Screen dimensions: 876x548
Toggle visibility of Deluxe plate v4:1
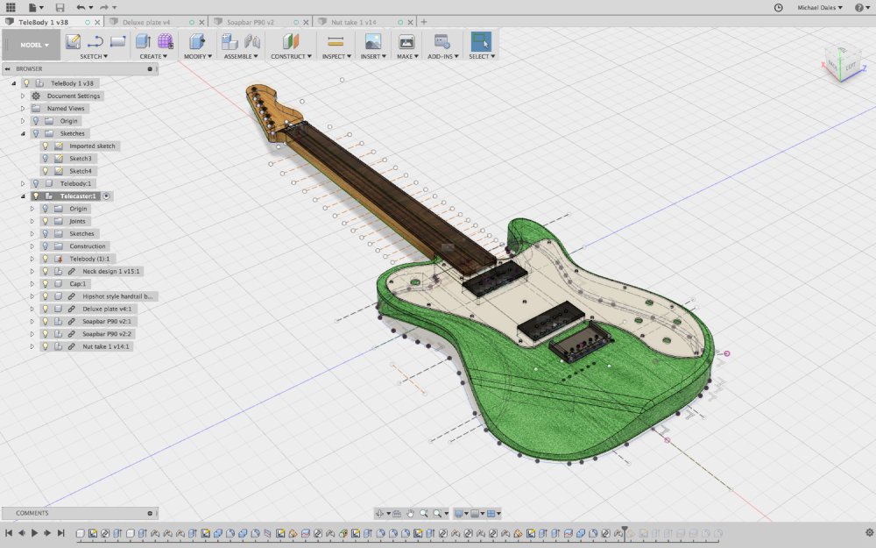pyautogui.click(x=46, y=309)
